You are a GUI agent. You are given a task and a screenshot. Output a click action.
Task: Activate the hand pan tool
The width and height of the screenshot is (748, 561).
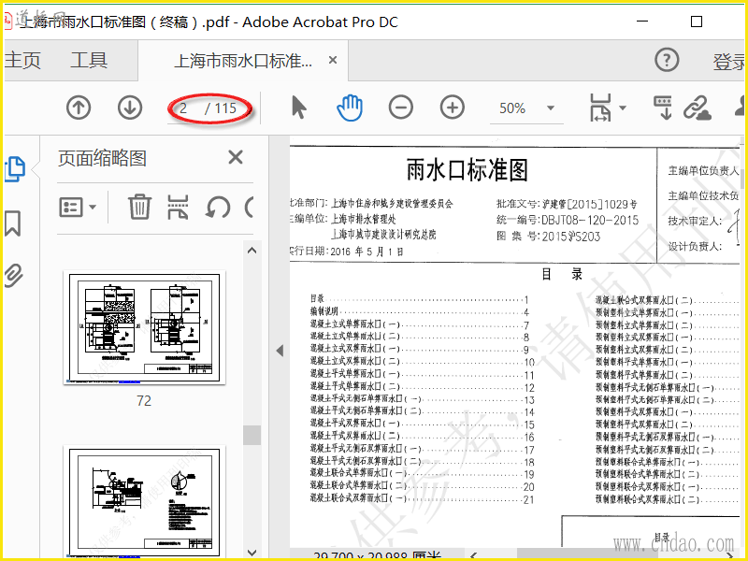pos(350,108)
